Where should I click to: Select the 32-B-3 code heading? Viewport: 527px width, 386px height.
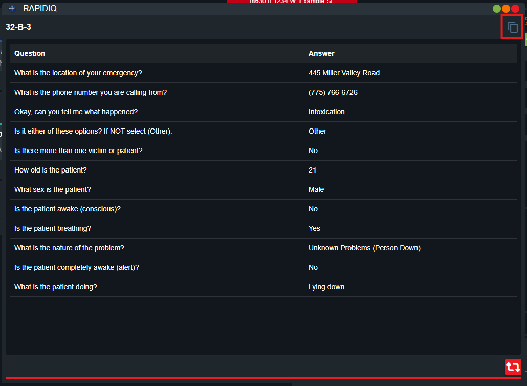pyautogui.click(x=18, y=27)
